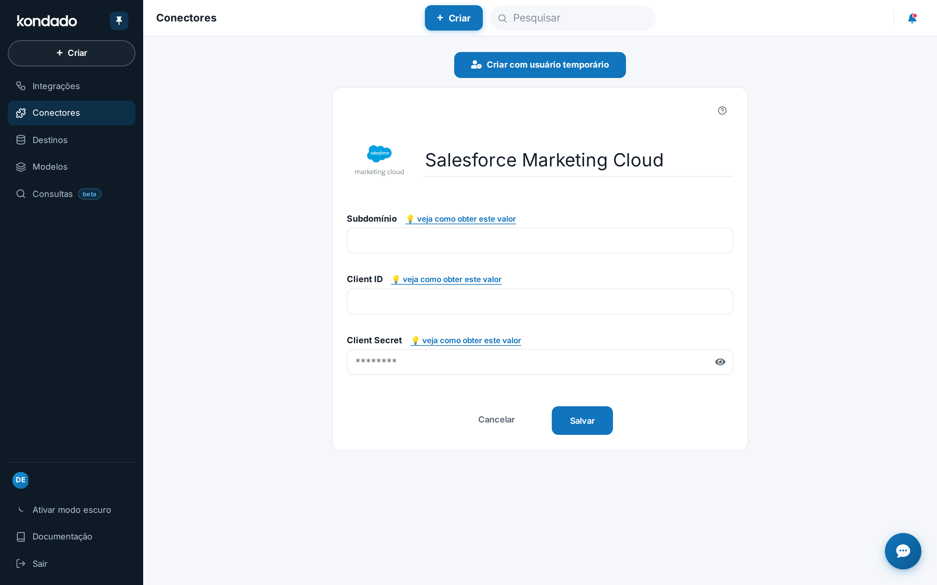Click the help question mark icon
The image size is (937, 585).
pos(722,110)
